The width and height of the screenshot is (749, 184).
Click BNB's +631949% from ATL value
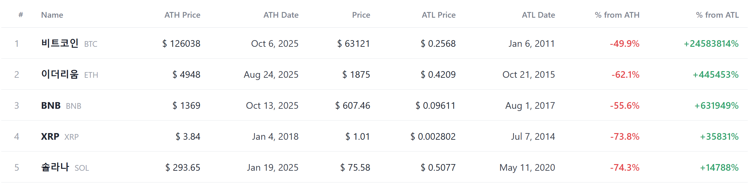pos(716,106)
